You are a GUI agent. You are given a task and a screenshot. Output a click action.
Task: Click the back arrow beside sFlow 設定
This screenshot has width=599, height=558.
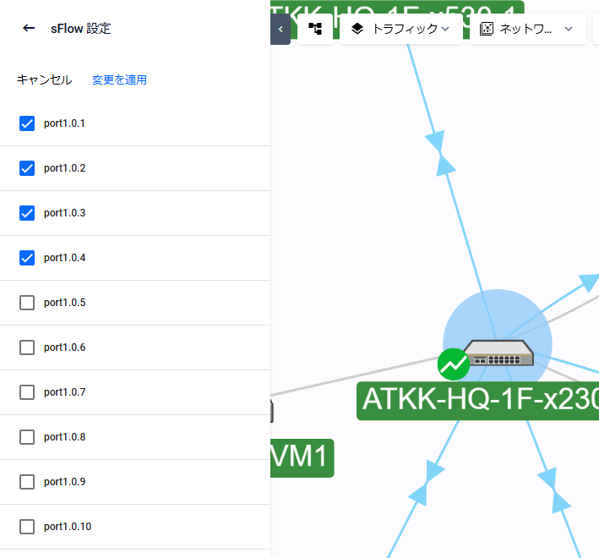coord(29,28)
